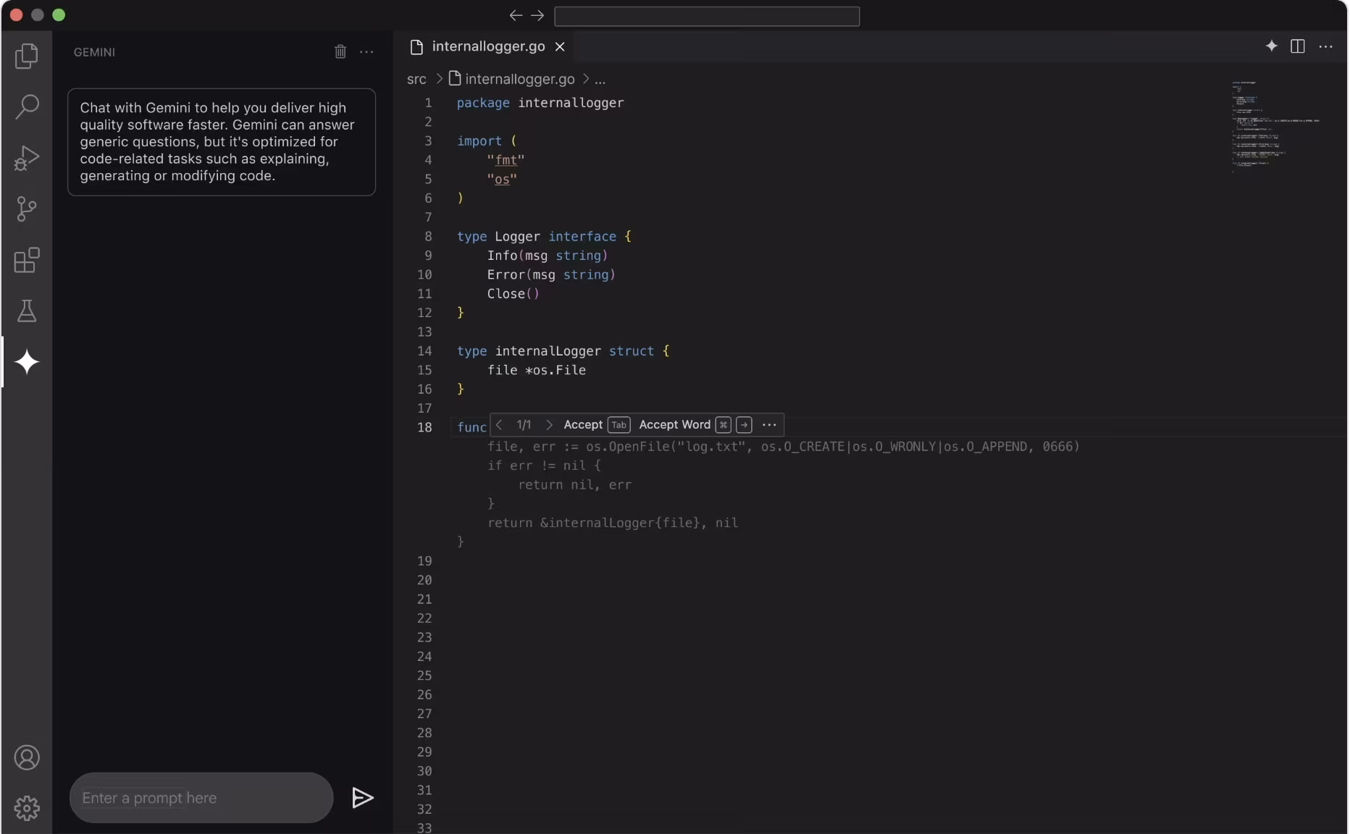Split the editor to the right
Viewport: 1350px width, 834px height.
[x=1298, y=46]
